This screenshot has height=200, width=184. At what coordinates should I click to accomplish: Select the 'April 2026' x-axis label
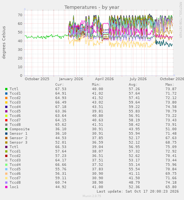click(104, 79)
